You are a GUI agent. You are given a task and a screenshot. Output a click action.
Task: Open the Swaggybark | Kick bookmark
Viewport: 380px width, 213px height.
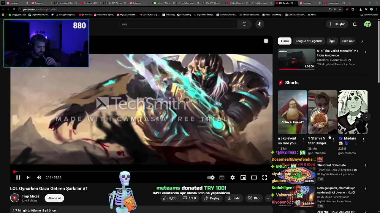[17, 14]
